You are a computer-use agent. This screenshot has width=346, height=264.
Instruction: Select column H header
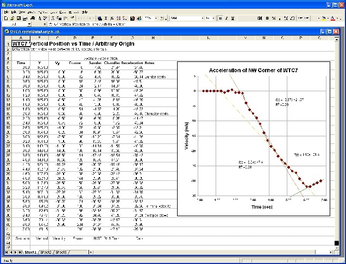coord(153,38)
